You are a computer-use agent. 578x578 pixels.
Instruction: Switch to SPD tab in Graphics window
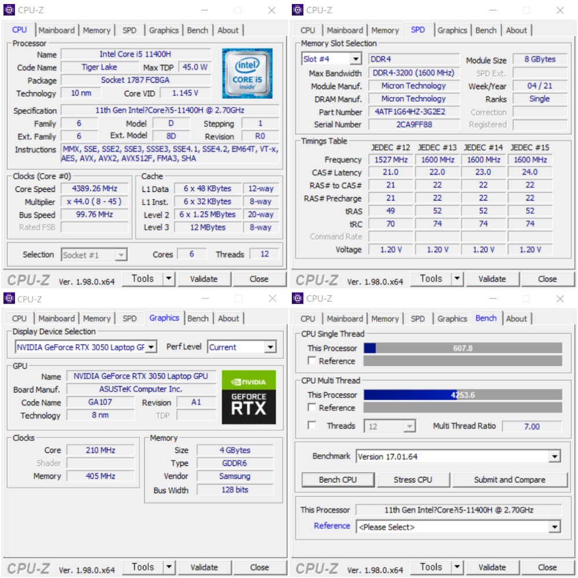[129, 318]
